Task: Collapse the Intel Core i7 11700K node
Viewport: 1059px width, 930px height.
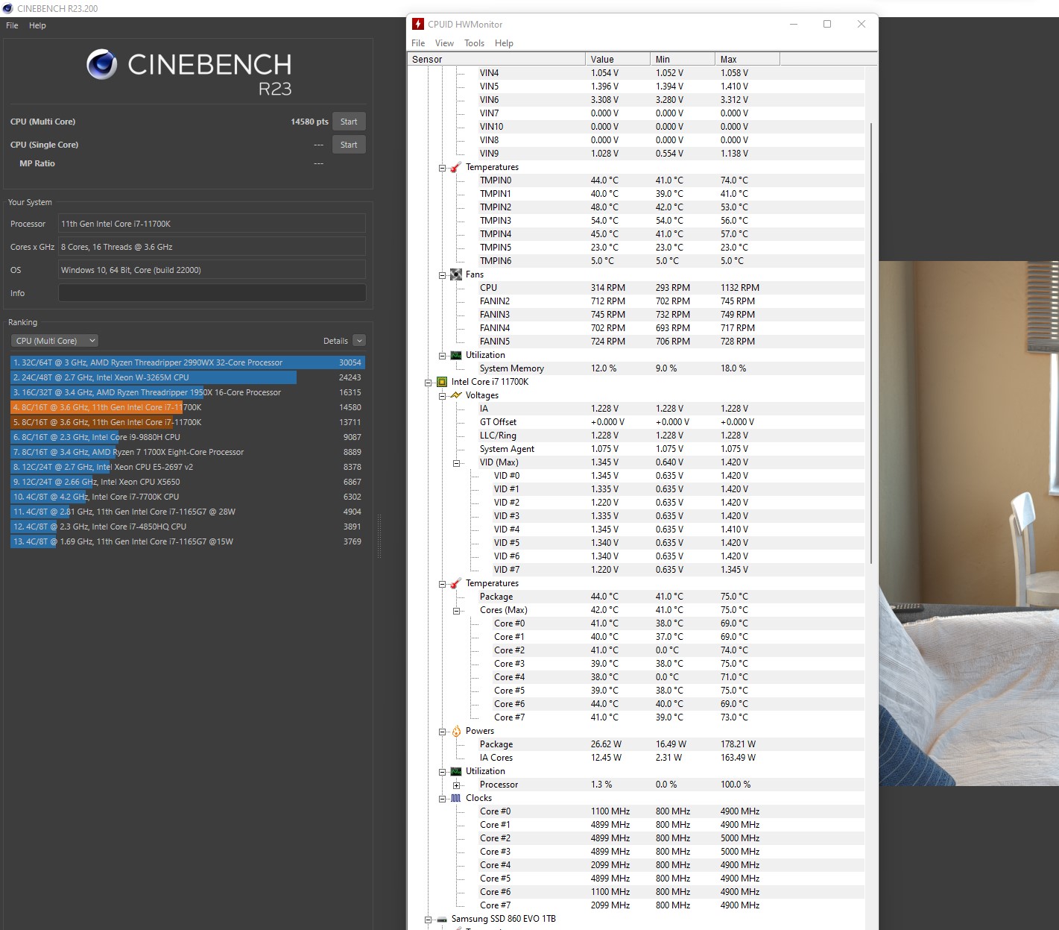Action: tap(429, 383)
